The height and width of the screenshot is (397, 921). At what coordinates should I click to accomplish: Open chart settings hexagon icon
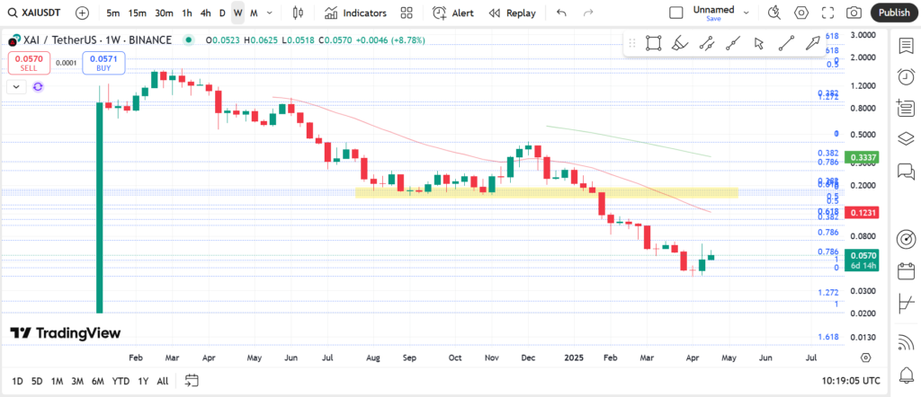click(801, 13)
